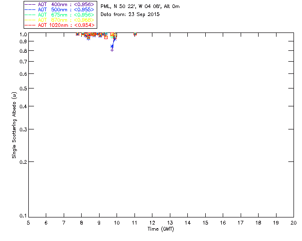Click x-axis tick label 8

click(x=82, y=223)
